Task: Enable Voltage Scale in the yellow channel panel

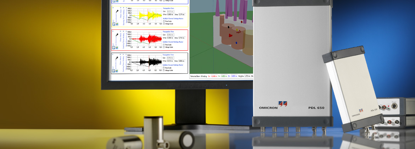Action: point(164,24)
